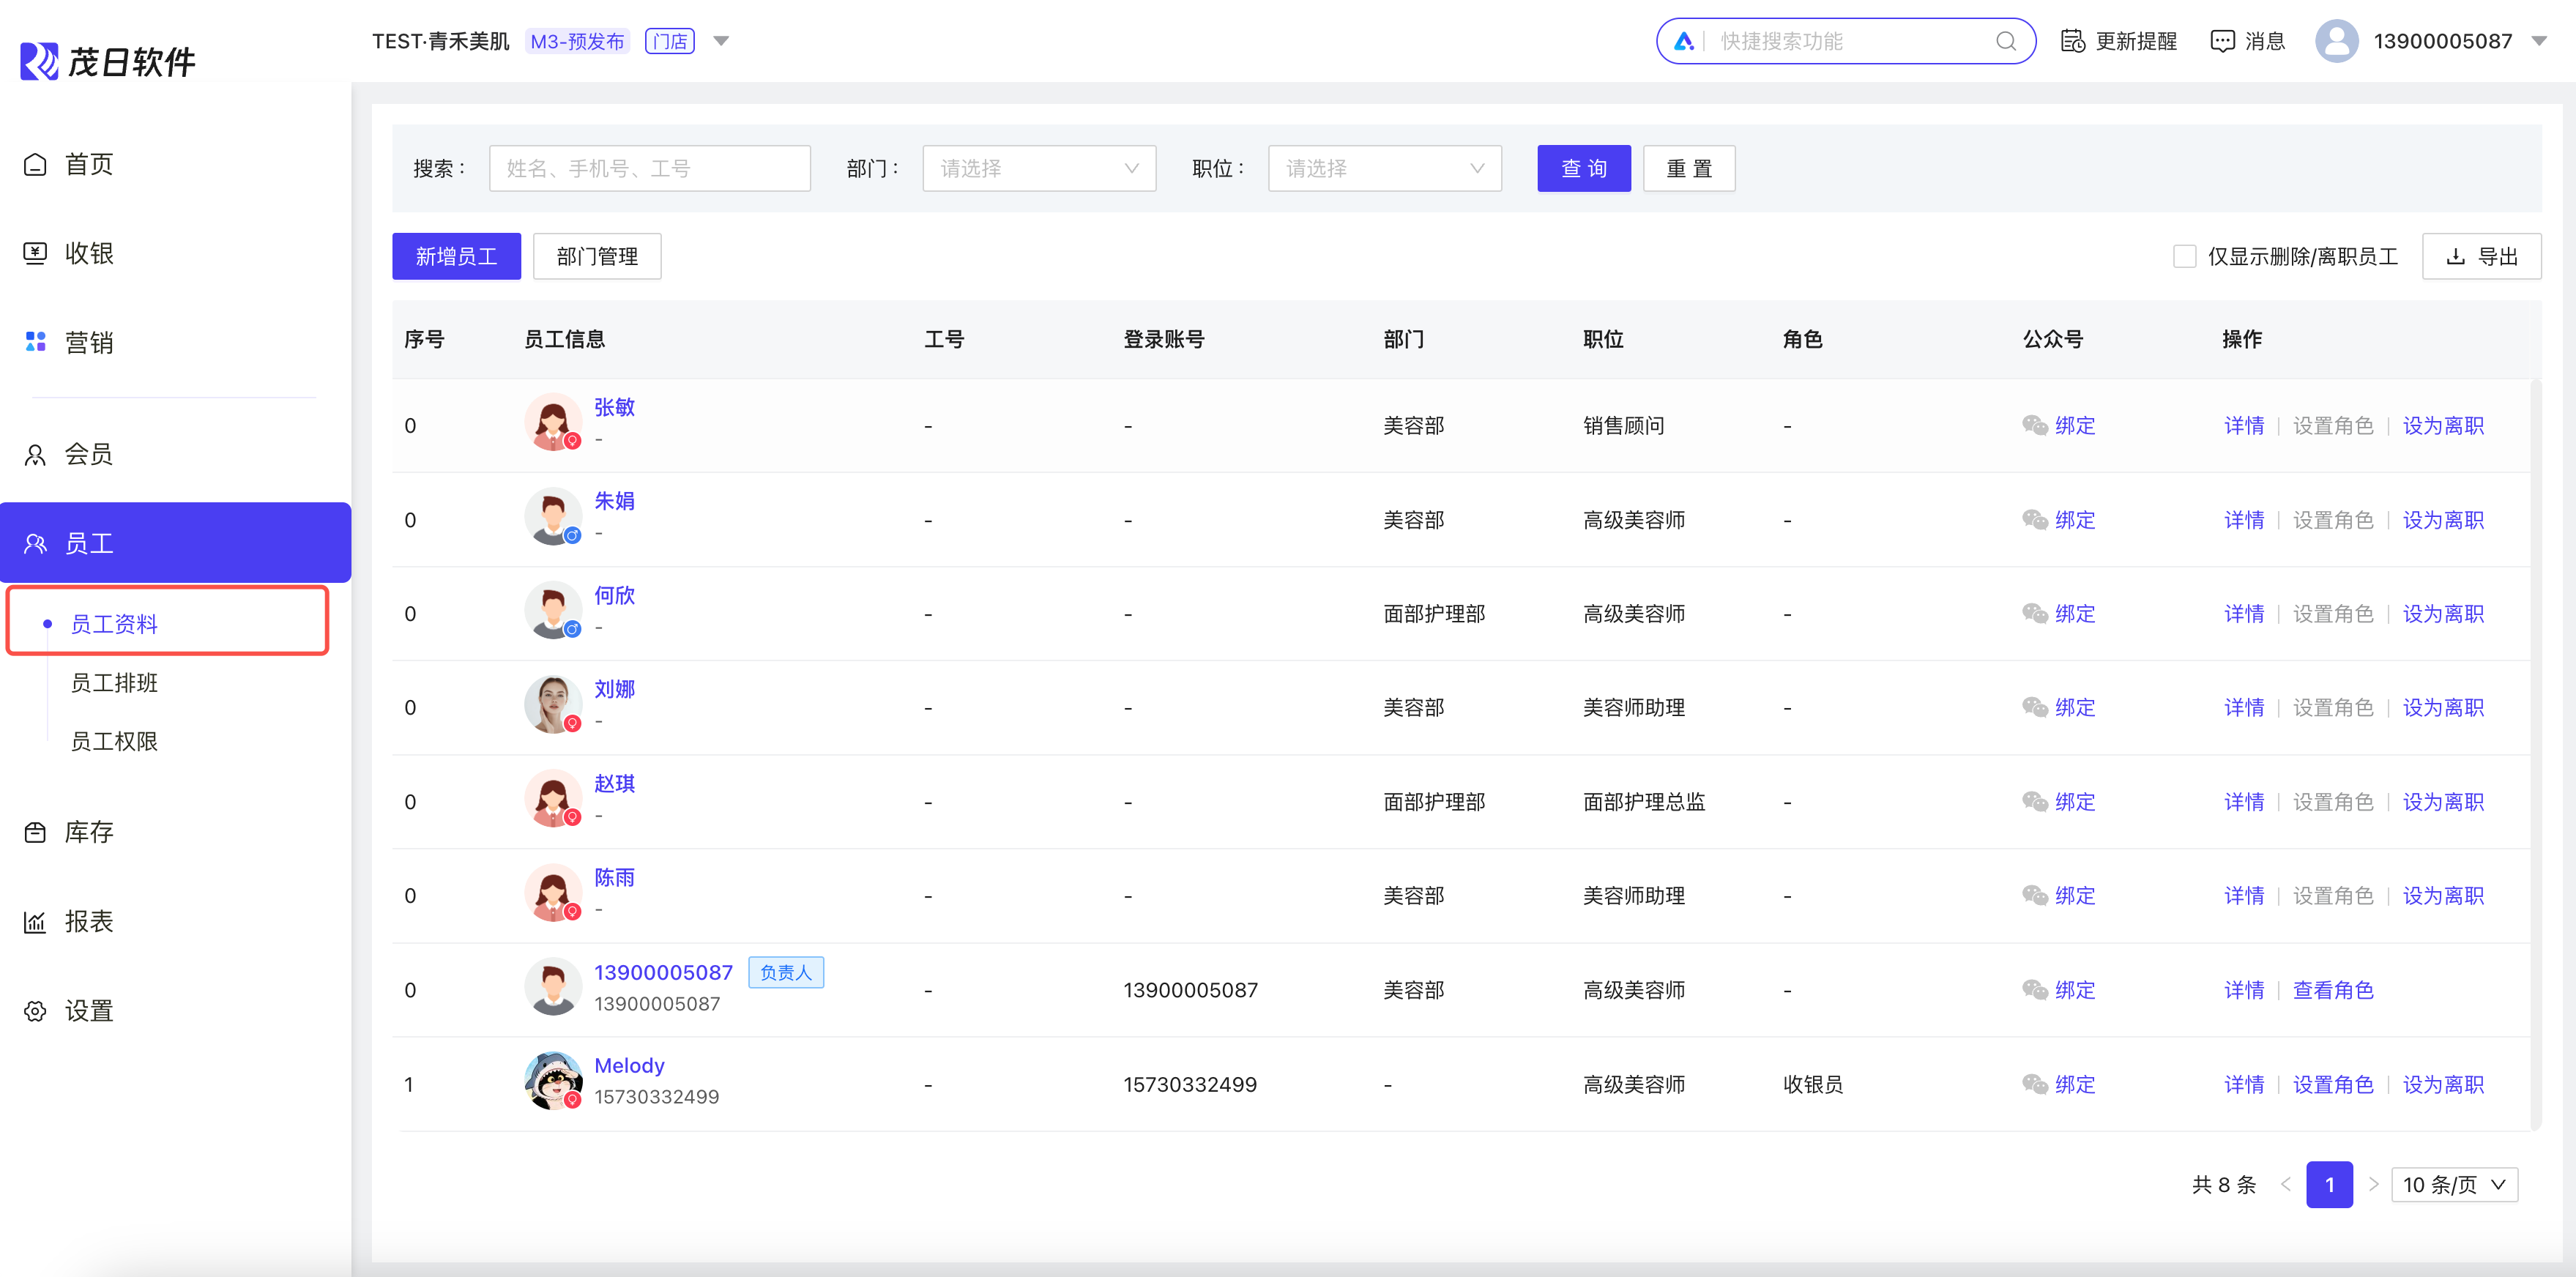Click the 新增员工 button
Viewport: 2576px width, 1277px height.
pos(456,257)
